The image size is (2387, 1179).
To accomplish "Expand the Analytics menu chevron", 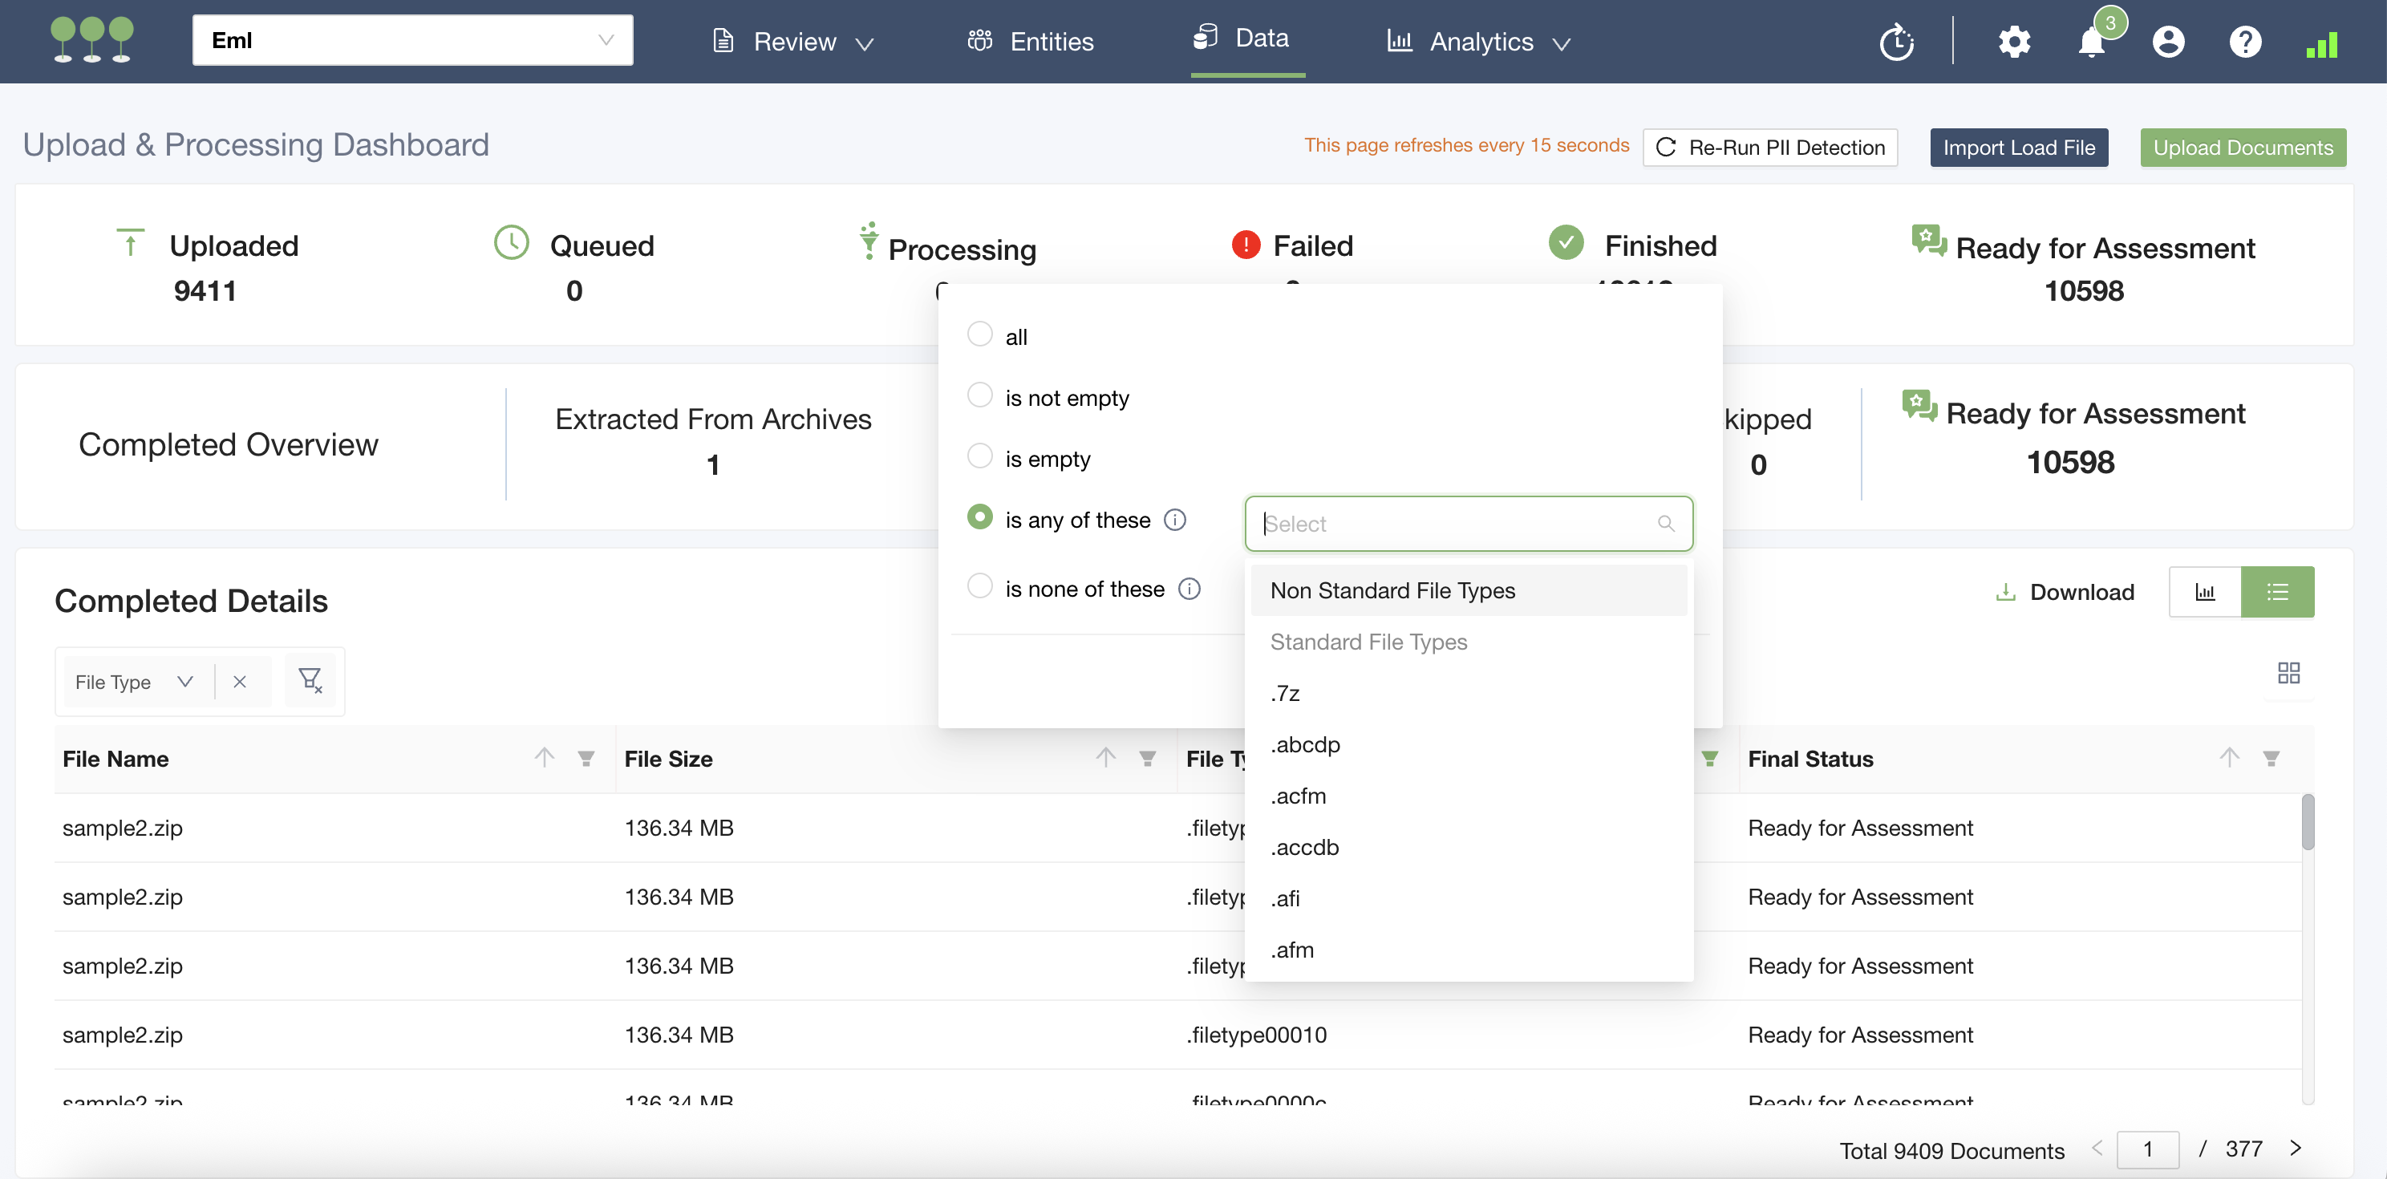I will (x=1562, y=43).
